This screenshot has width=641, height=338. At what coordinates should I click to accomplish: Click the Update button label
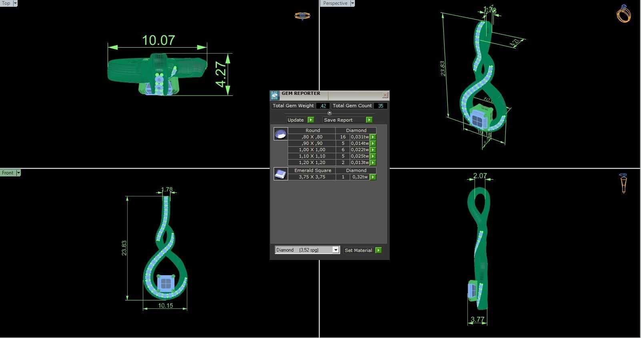[x=296, y=120]
